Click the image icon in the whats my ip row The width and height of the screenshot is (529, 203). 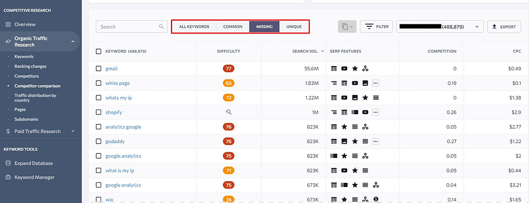point(354,98)
